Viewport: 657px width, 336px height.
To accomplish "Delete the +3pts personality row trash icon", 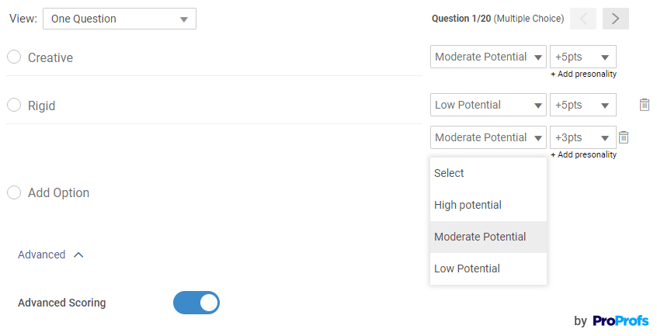I will (x=623, y=137).
